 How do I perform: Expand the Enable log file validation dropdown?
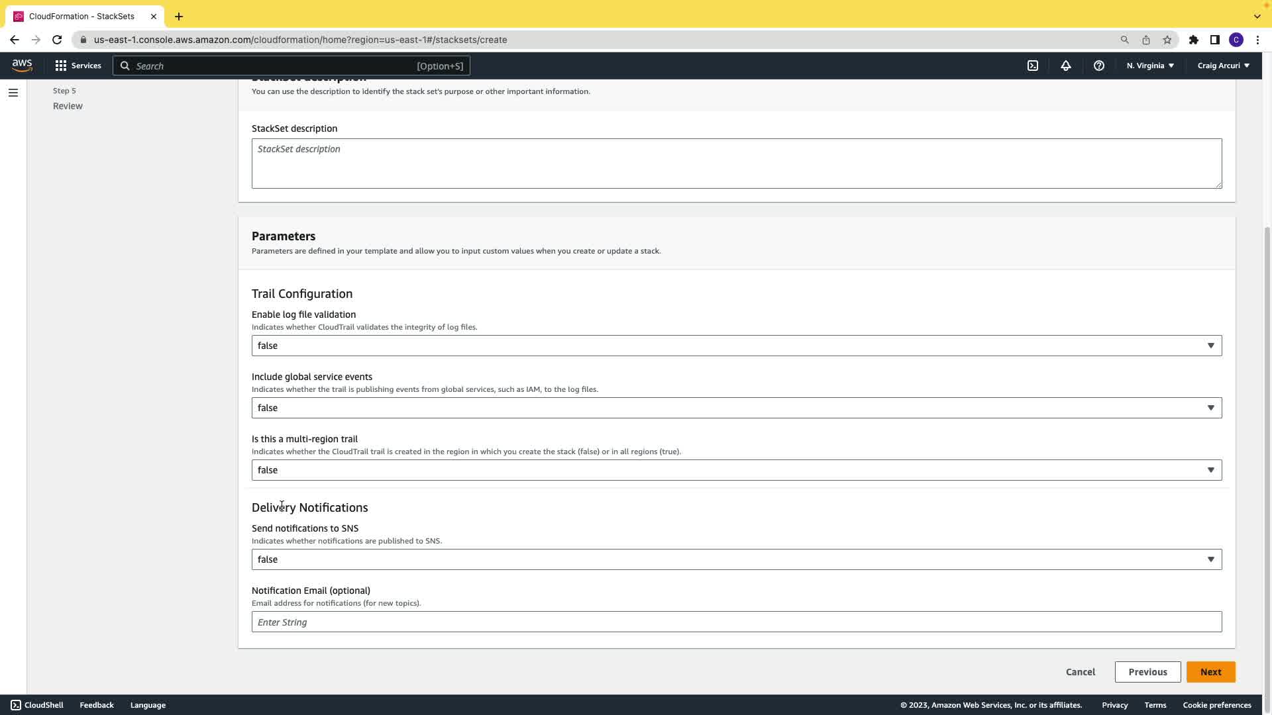click(736, 346)
